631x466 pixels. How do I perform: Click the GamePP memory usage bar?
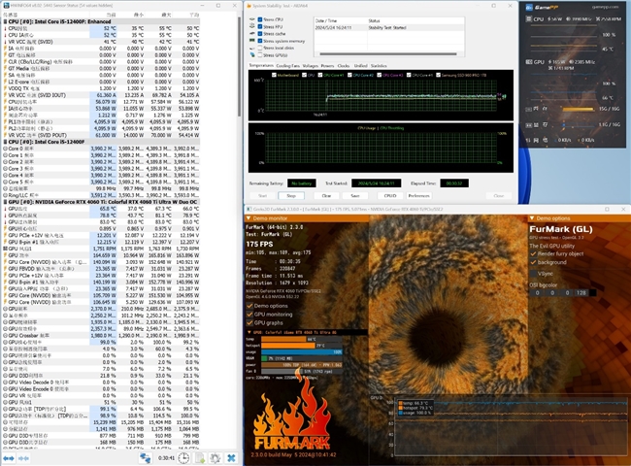(578, 109)
